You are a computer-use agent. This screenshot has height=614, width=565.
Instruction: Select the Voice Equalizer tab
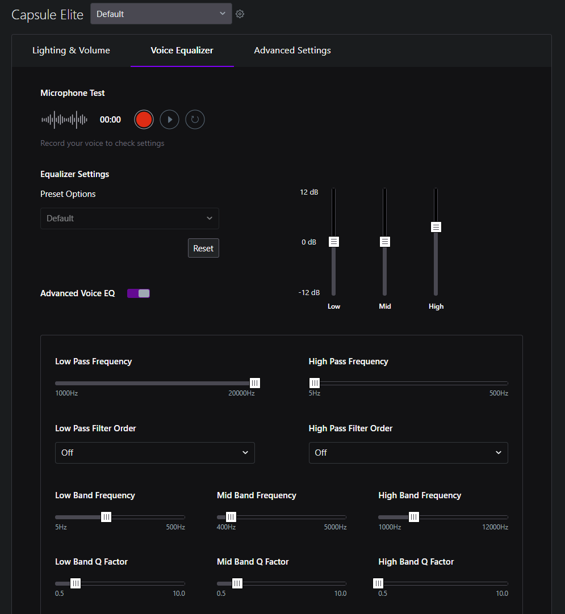tap(182, 51)
